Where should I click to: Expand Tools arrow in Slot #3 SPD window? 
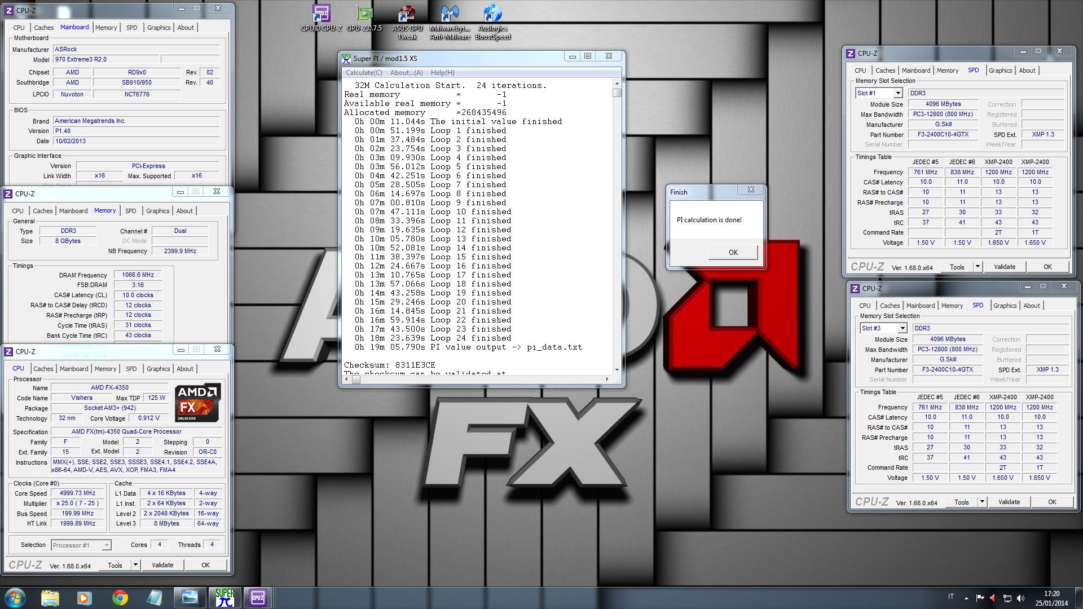tap(982, 502)
